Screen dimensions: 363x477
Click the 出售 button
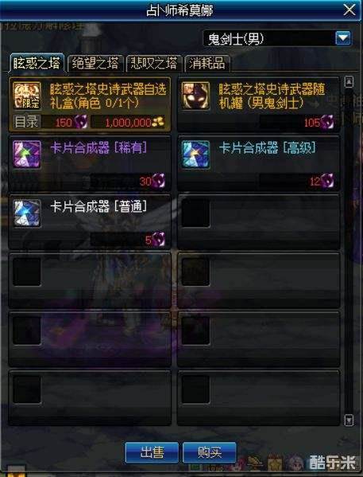click(x=152, y=452)
